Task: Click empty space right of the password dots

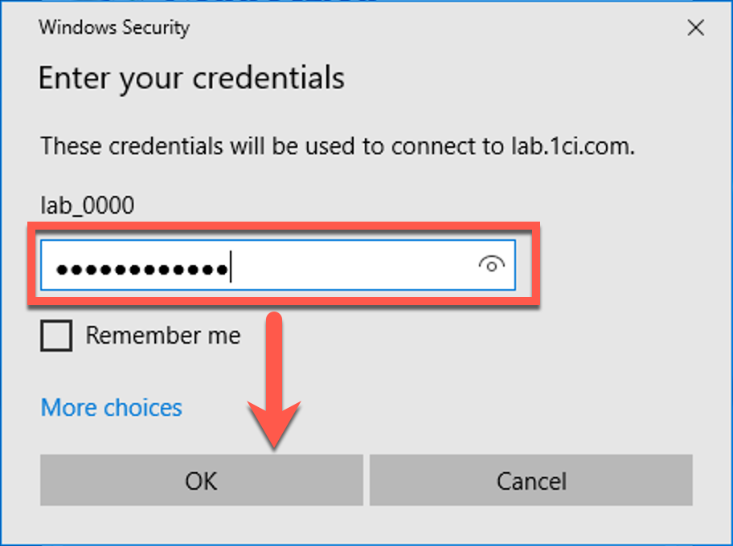Action: (x=354, y=267)
